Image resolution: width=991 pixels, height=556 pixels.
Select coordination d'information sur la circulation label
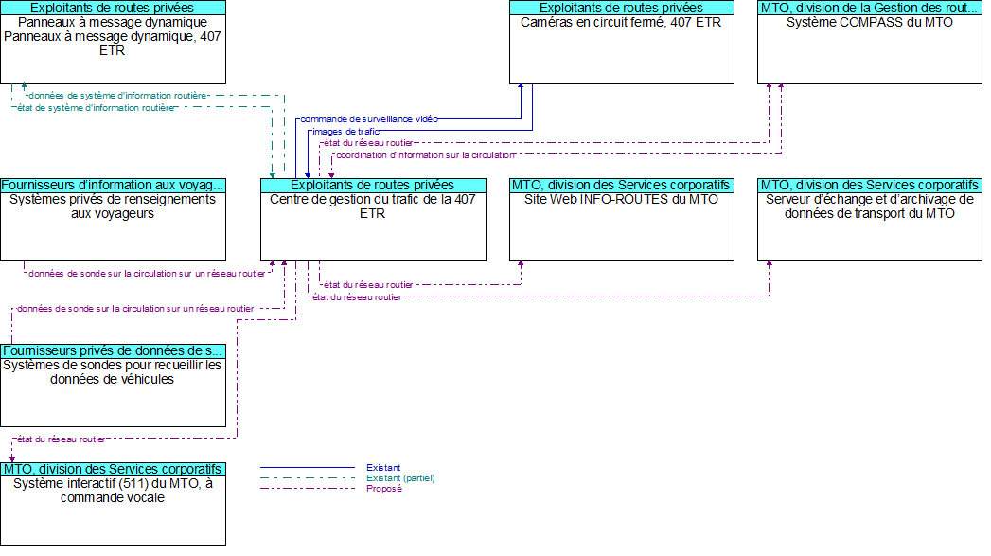tap(425, 154)
